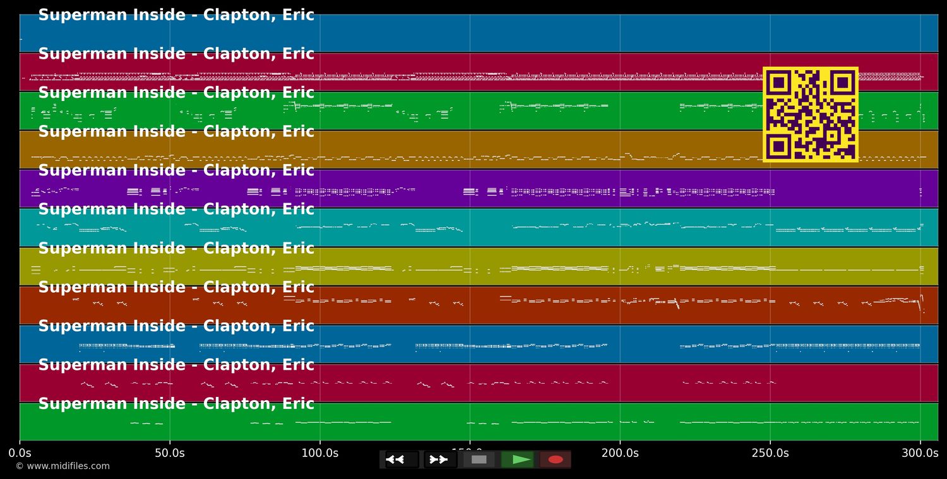Click the 50.0s time axis label
The image size is (947, 479).
click(x=170, y=452)
